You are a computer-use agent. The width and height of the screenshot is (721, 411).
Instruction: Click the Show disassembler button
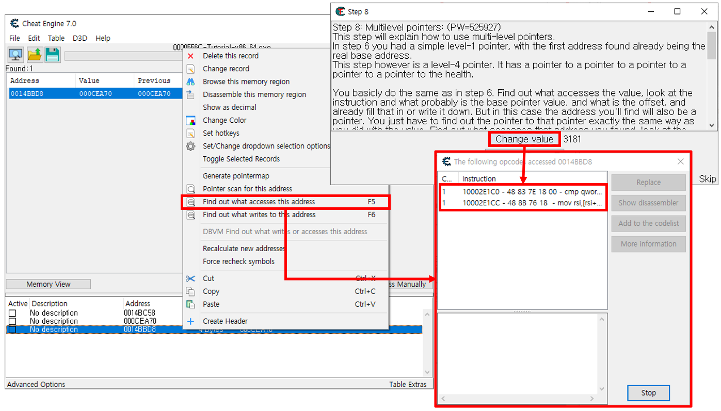(649, 203)
